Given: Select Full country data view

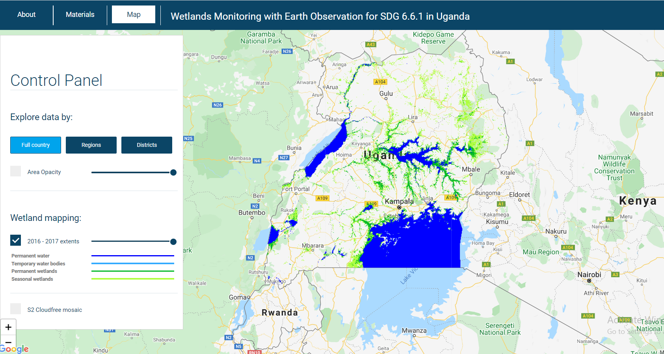Looking at the screenshot, I should point(35,145).
